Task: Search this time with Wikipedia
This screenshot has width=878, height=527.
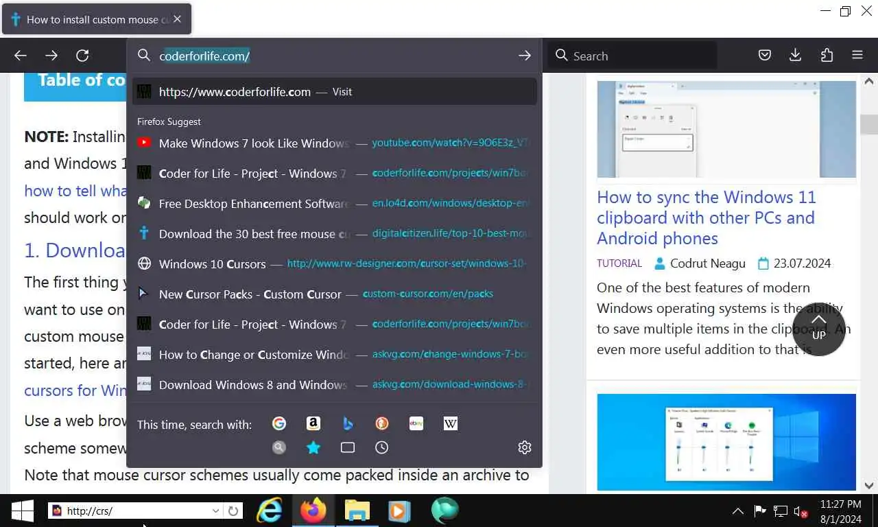Action: pyautogui.click(x=451, y=424)
